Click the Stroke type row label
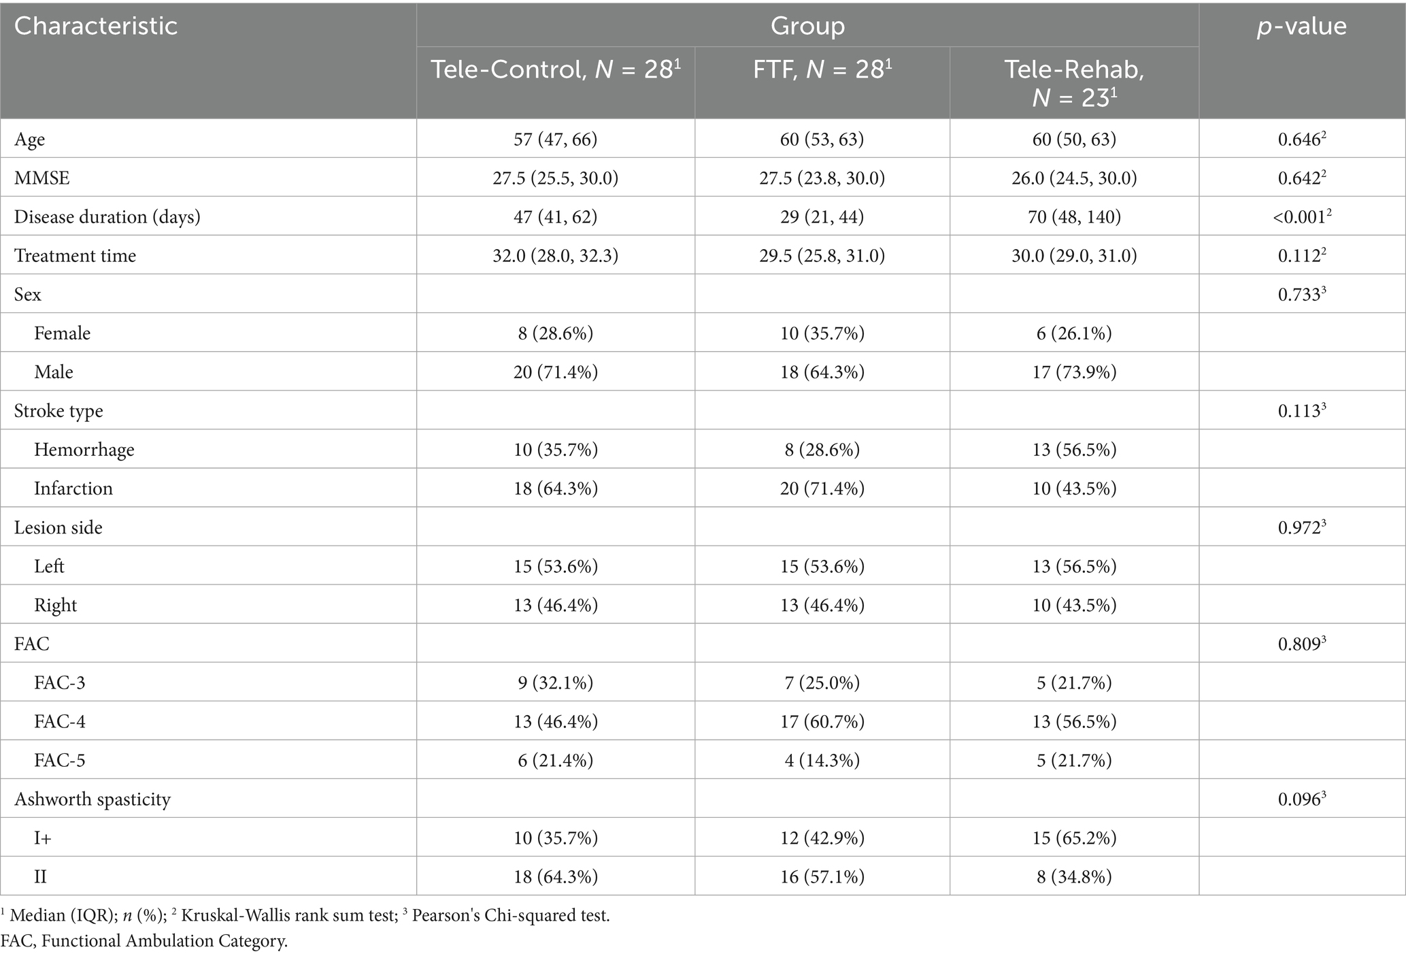The height and width of the screenshot is (956, 1406). click(x=58, y=411)
